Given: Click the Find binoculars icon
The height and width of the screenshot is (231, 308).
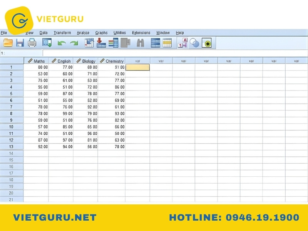Looking at the screenshot, I should (x=140, y=43).
